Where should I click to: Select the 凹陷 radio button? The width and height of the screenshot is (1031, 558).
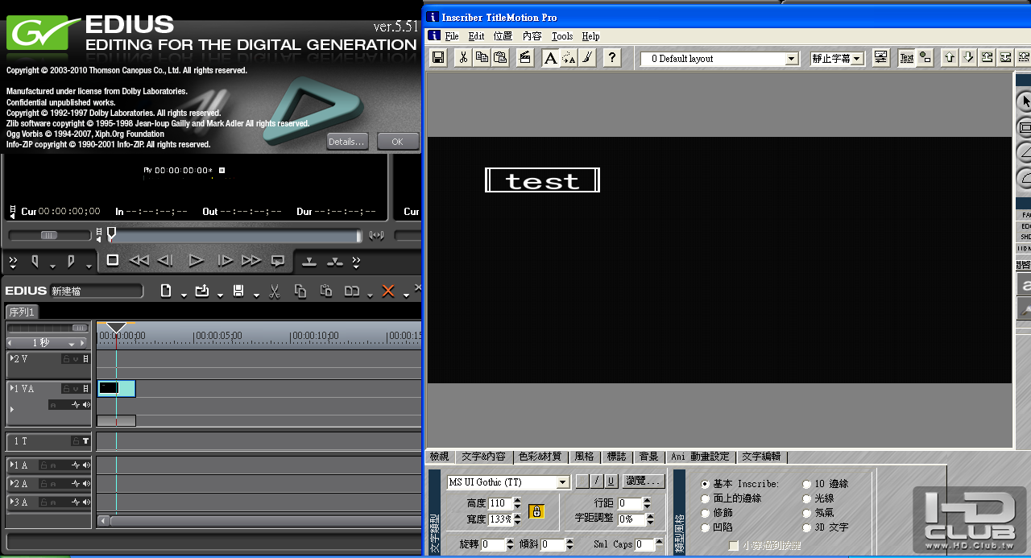click(706, 527)
